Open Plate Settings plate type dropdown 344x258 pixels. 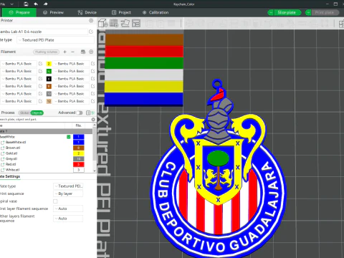point(68,186)
